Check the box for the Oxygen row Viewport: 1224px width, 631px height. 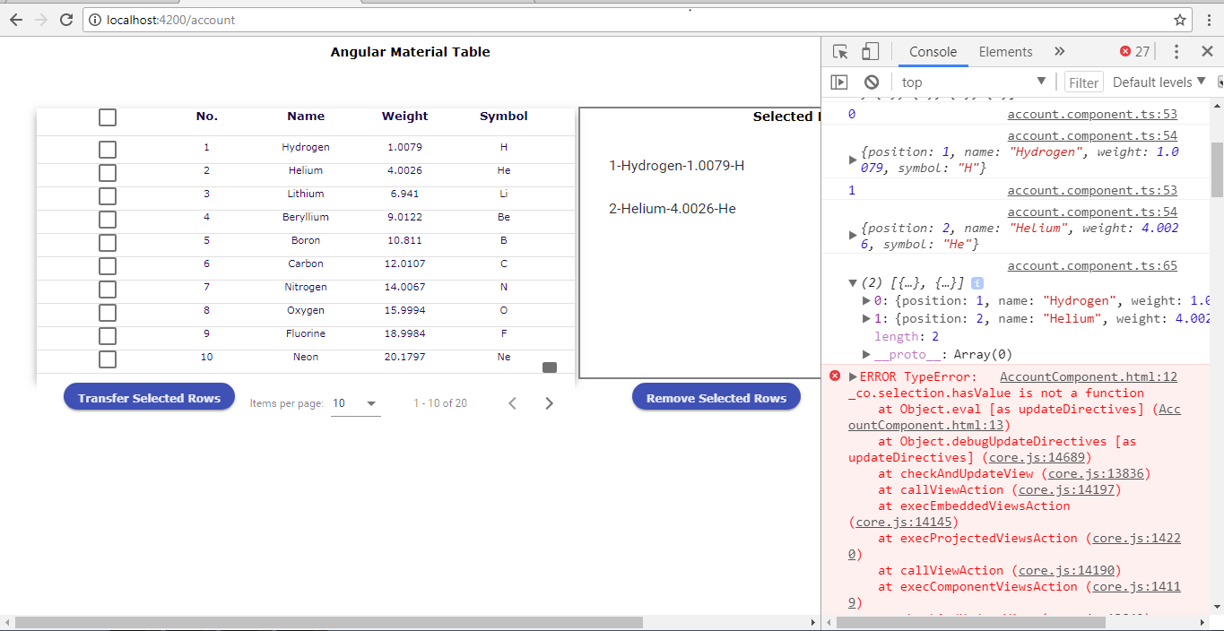108,313
